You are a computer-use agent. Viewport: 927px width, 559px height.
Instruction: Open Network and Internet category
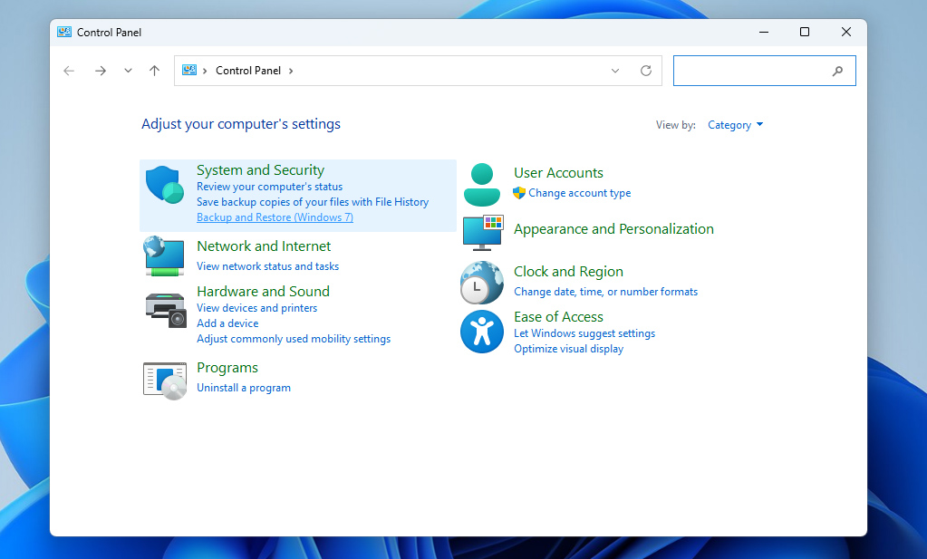point(264,246)
